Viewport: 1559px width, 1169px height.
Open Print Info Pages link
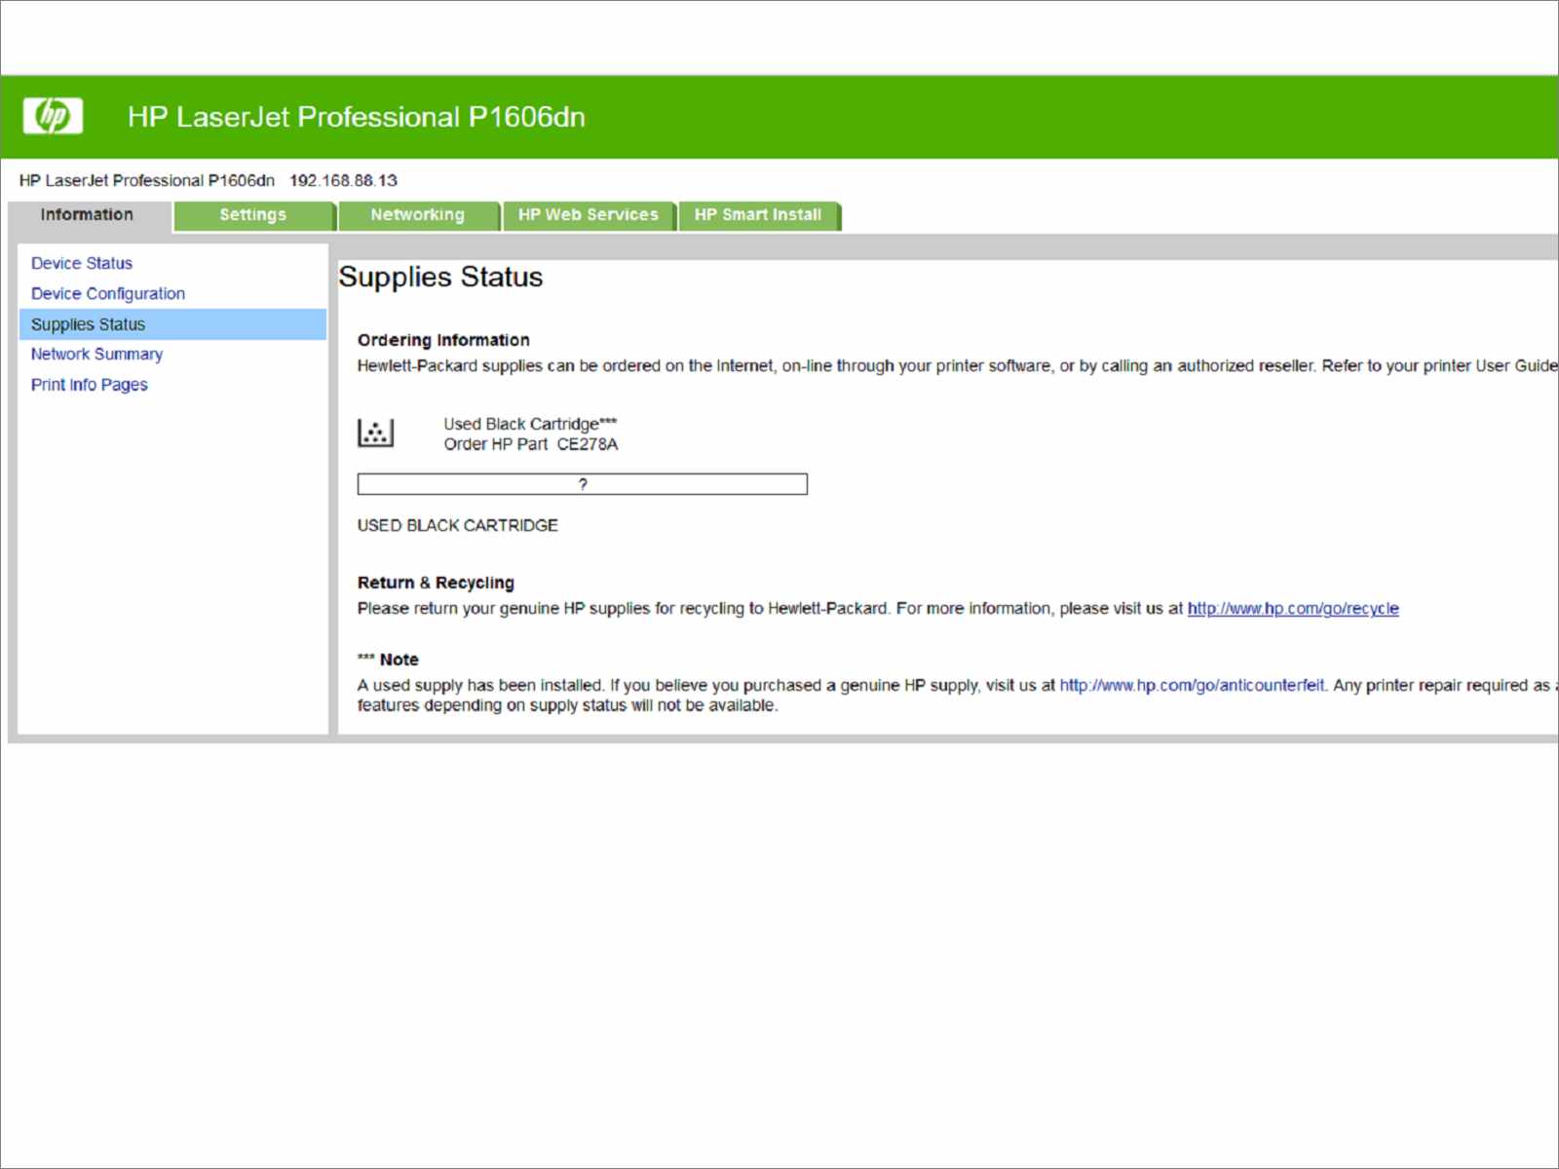click(90, 385)
